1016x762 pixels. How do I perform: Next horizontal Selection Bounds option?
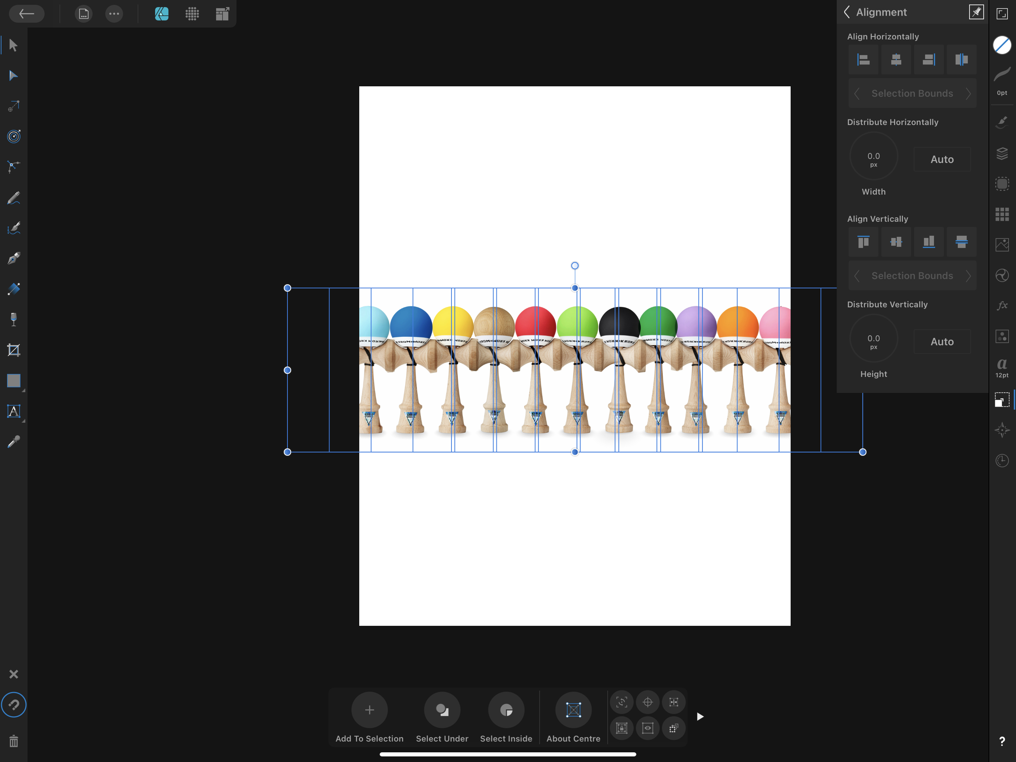pyautogui.click(x=968, y=94)
